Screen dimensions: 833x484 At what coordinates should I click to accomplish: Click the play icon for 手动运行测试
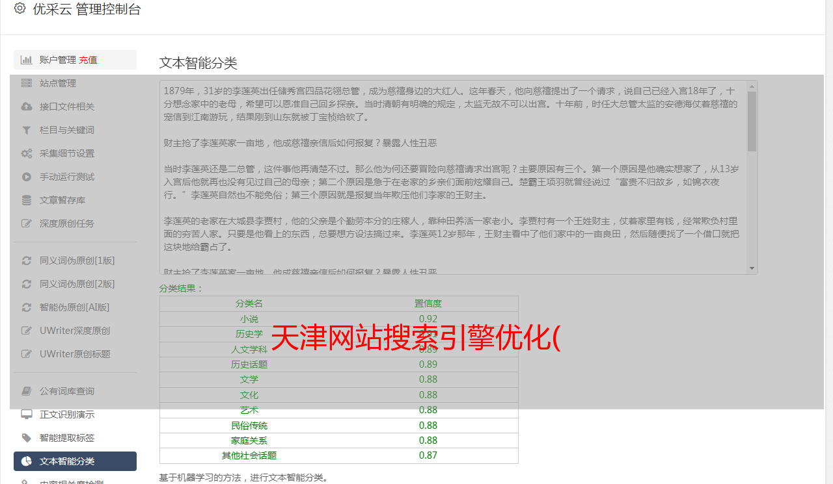(27, 177)
